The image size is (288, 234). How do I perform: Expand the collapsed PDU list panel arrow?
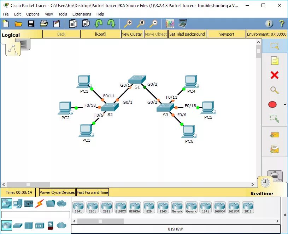(x=285, y=215)
